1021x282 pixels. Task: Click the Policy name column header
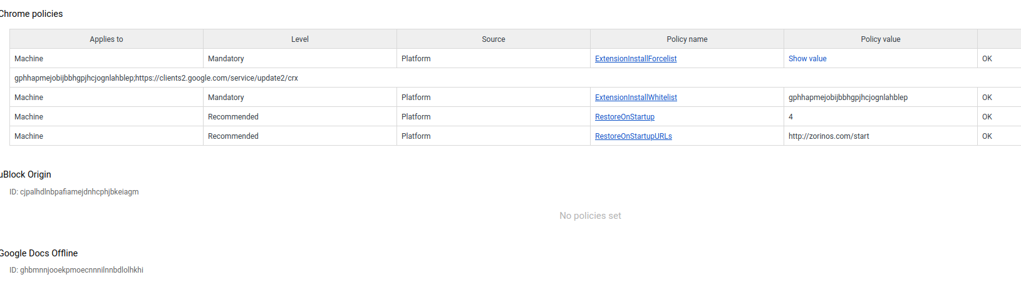click(687, 39)
